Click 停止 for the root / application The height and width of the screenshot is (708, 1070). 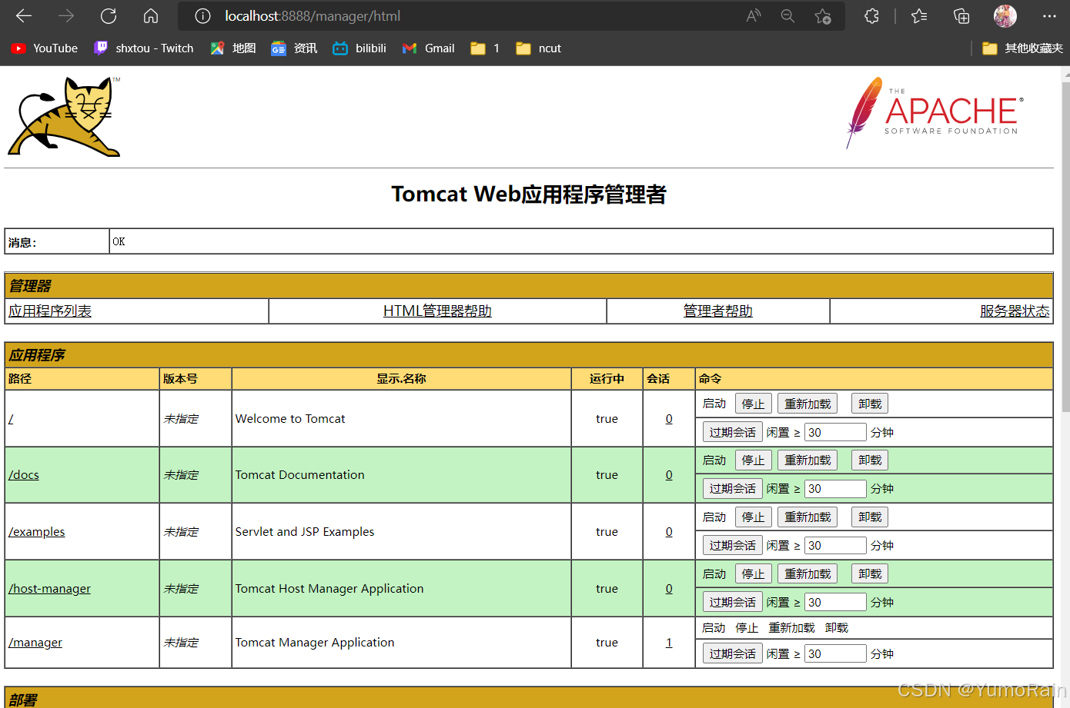click(754, 404)
